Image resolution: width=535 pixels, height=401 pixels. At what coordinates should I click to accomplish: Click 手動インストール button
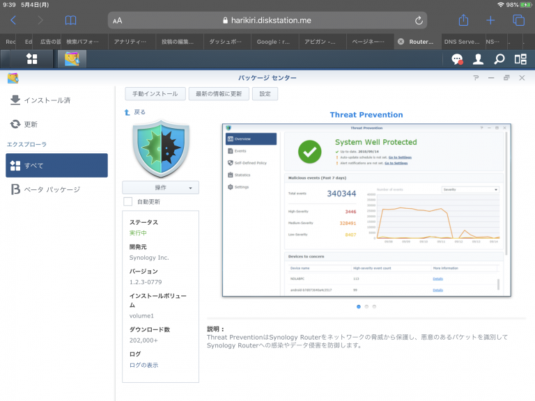[x=155, y=94]
